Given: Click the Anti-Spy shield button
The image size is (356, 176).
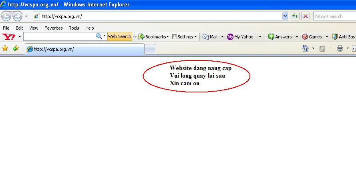Looking at the screenshot, I should click(344, 37).
